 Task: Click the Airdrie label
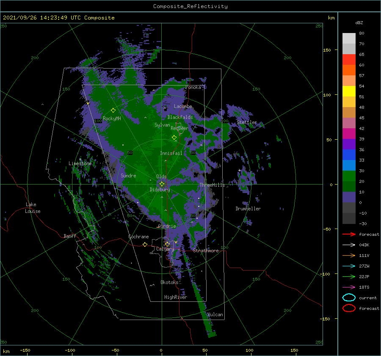pyautogui.click(x=167, y=226)
